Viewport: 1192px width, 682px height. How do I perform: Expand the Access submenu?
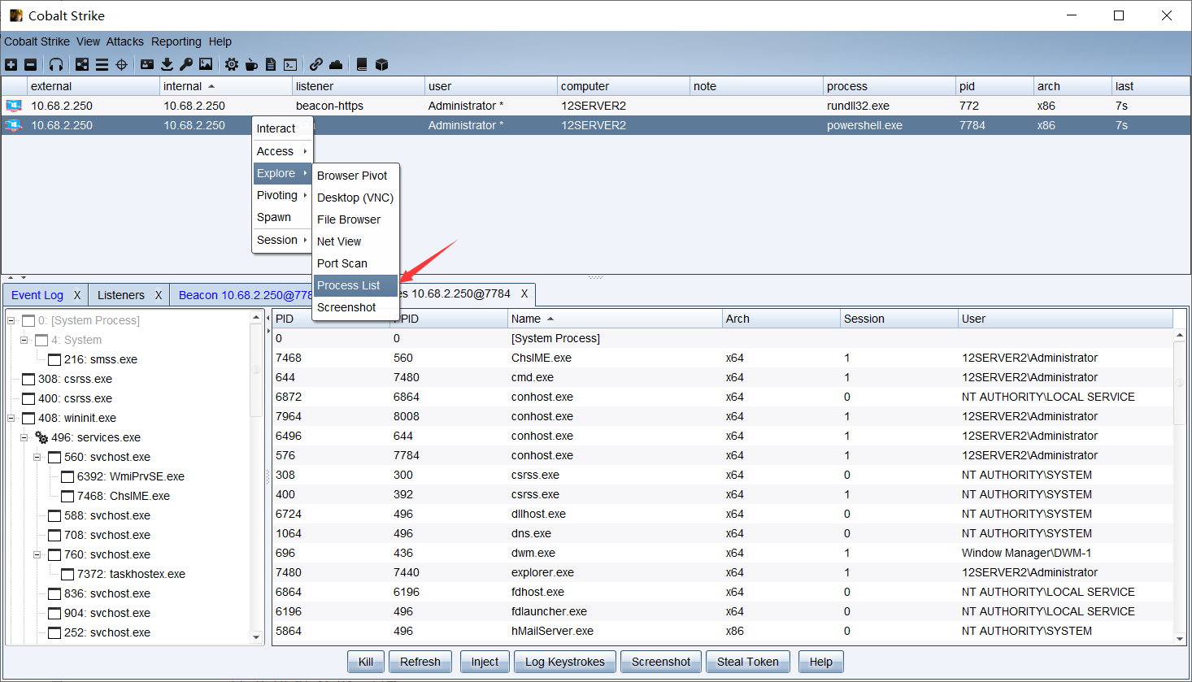[x=282, y=151]
